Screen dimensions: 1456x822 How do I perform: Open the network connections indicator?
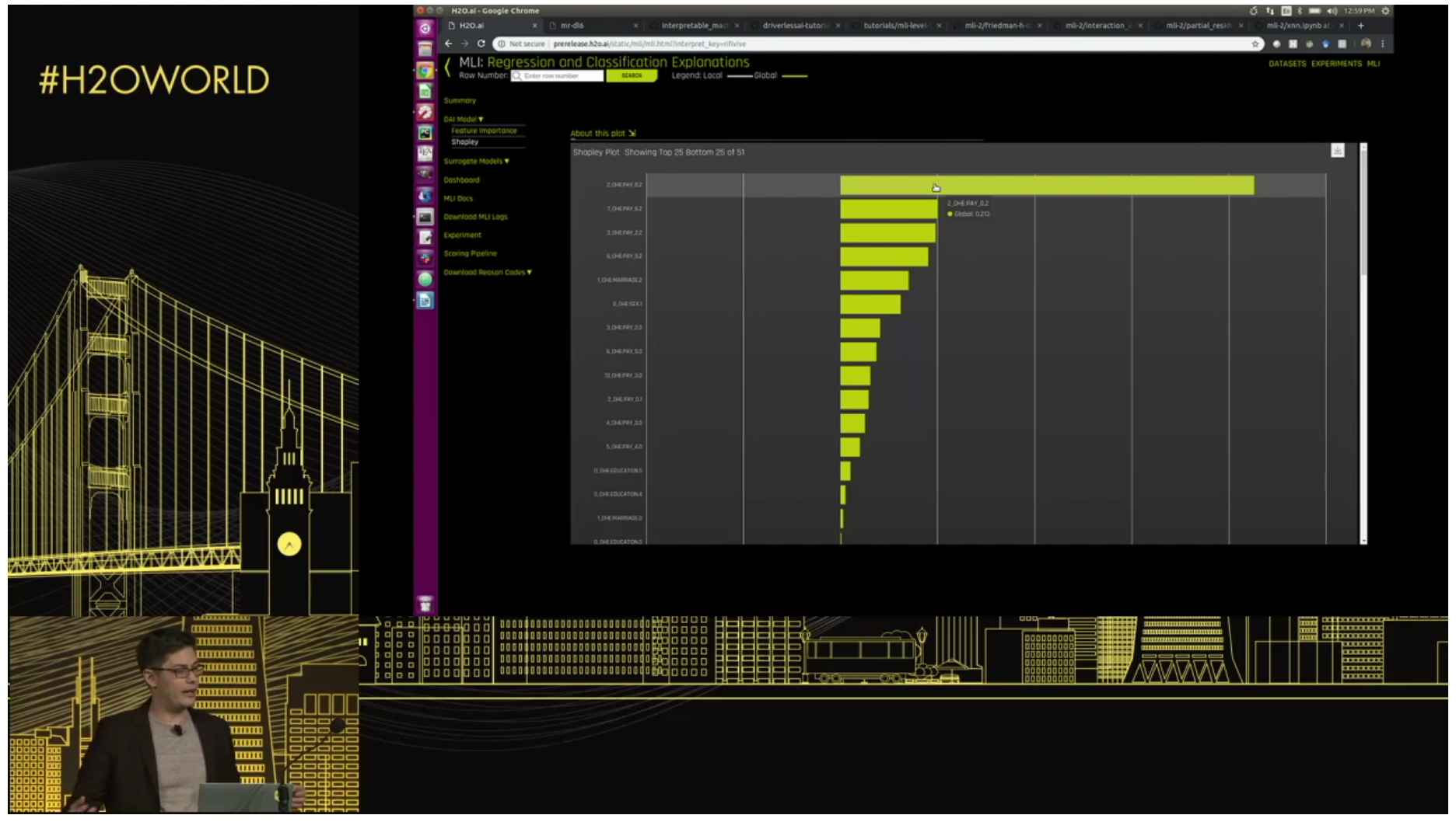(x=1270, y=11)
